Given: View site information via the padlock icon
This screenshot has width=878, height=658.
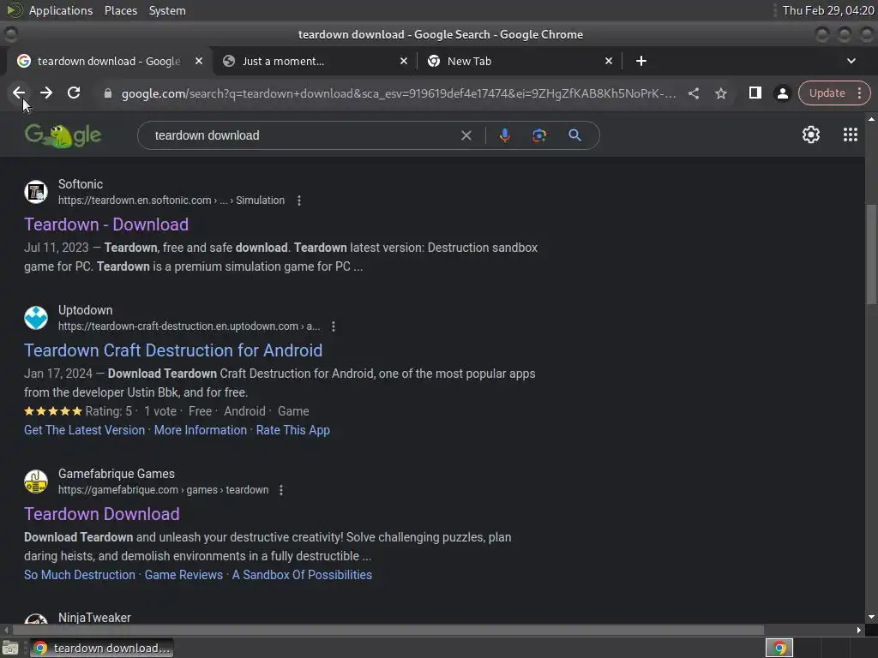Looking at the screenshot, I should point(108,93).
